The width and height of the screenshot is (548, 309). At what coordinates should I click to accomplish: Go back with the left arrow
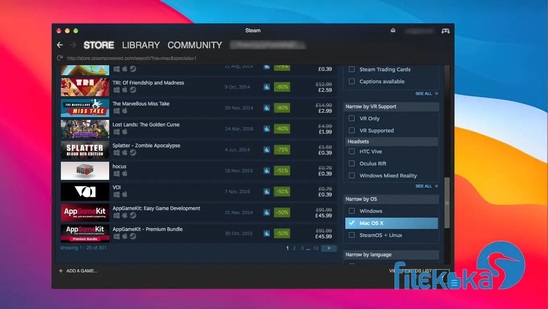pos(60,45)
